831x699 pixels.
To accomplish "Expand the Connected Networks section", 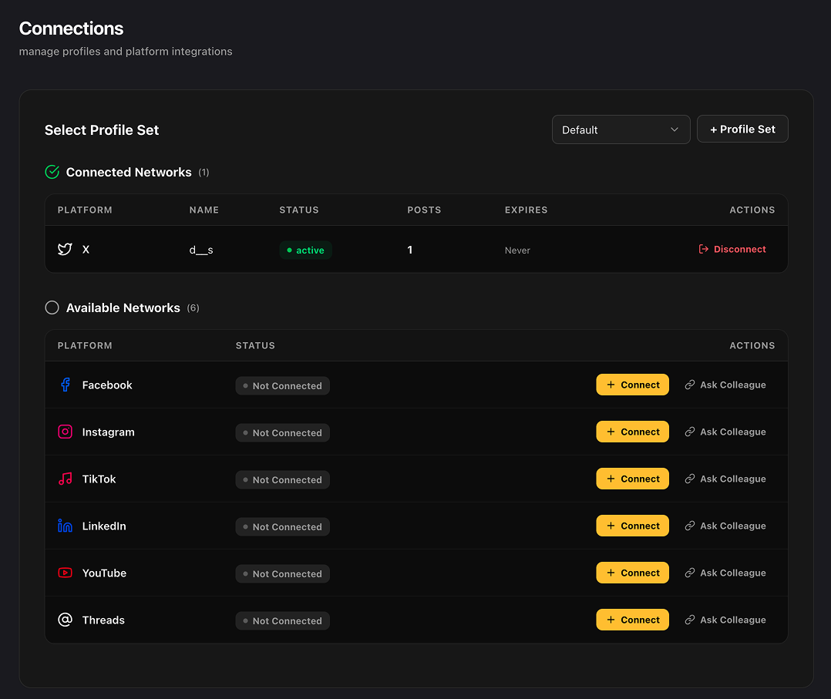I will coord(128,172).
